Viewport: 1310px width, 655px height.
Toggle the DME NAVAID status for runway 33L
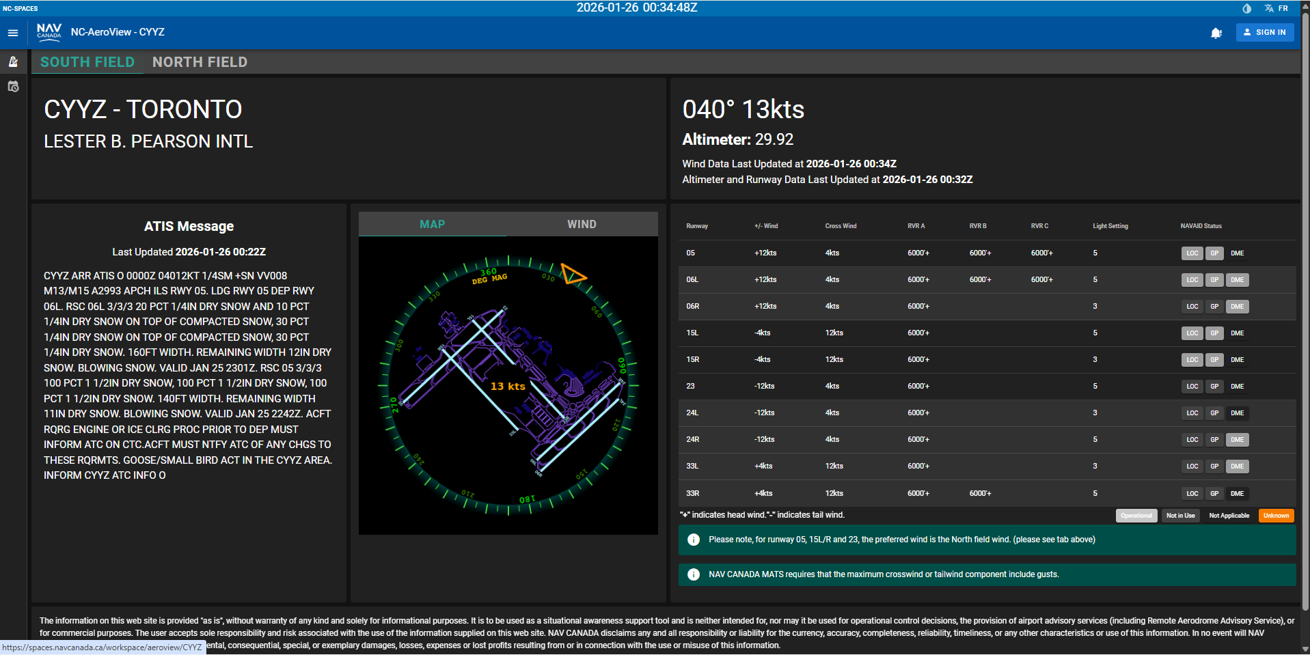point(1237,466)
